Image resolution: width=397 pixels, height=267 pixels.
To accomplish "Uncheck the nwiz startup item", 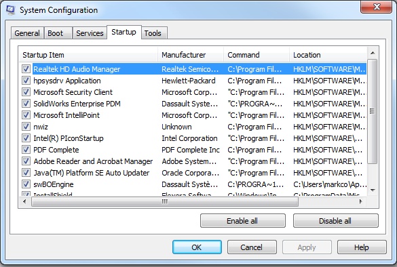I will coord(26,127).
